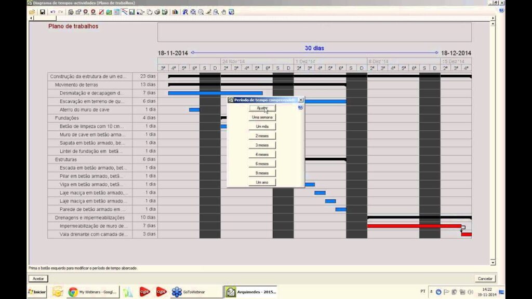Click the save floppy disk icon
532x299 pixels.
point(43,12)
